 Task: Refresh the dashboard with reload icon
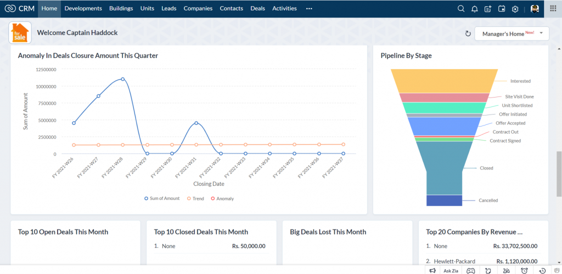point(468,33)
